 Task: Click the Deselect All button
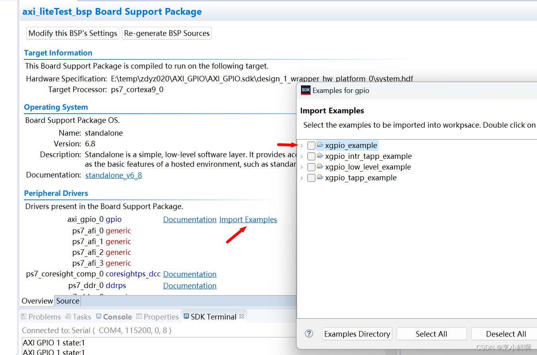pyautogui.click(x=506, y=334)
